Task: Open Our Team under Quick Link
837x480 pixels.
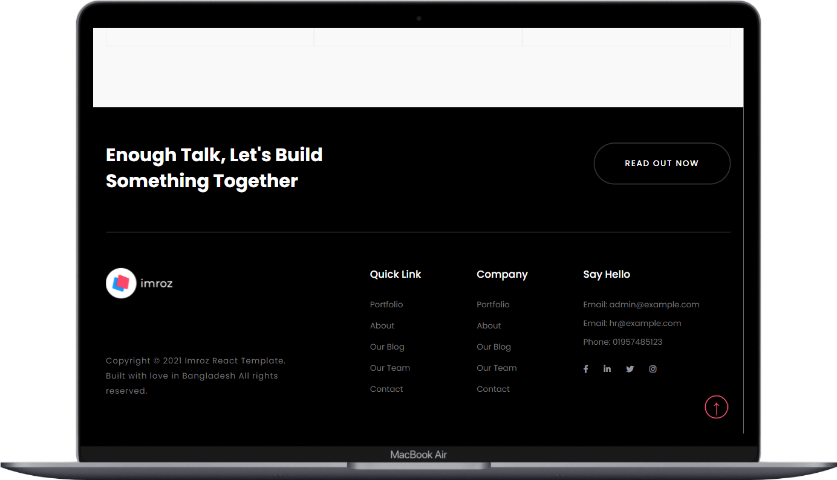Action: (390, 368)
